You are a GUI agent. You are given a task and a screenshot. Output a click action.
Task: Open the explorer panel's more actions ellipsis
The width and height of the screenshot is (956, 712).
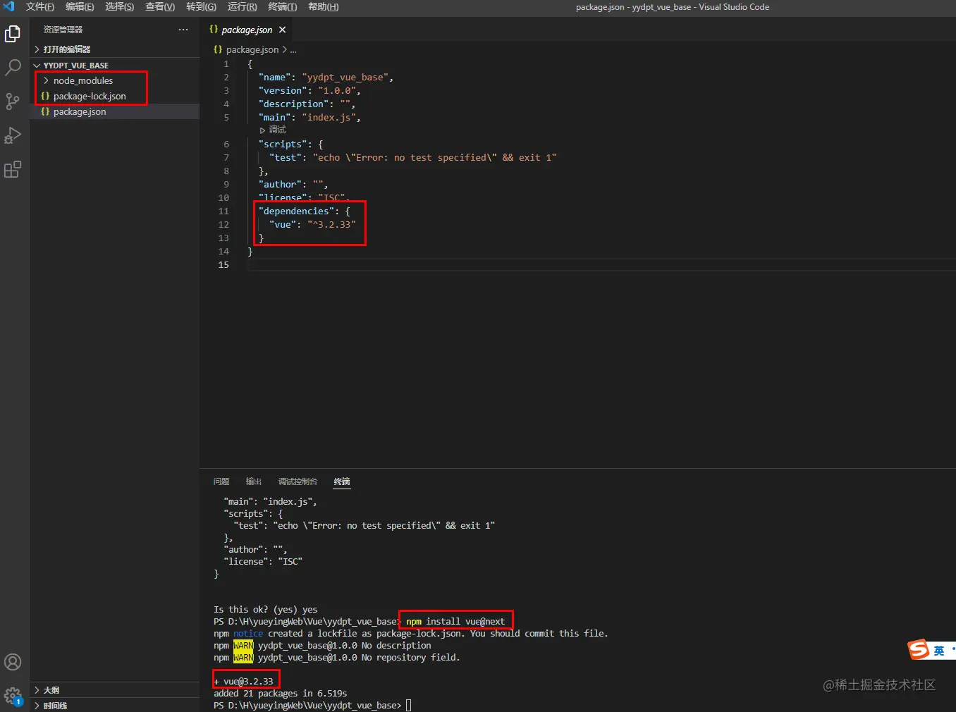point(183,30)
